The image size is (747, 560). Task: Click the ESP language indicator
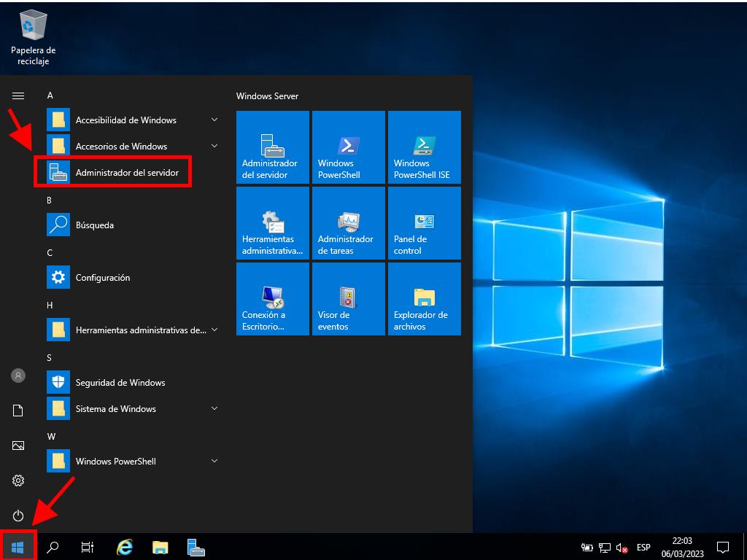click(643, 547)
